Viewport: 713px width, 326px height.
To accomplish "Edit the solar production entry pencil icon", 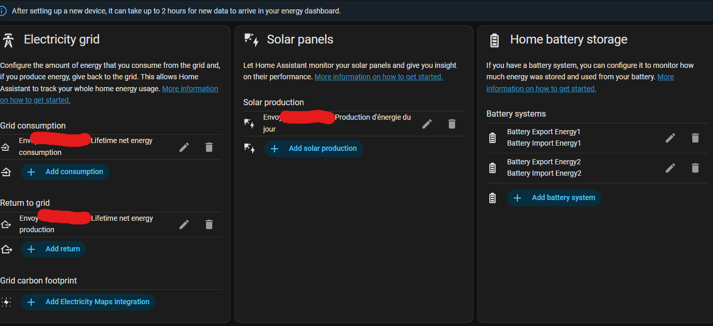I will pyautogui.click(x=427, y=124).
